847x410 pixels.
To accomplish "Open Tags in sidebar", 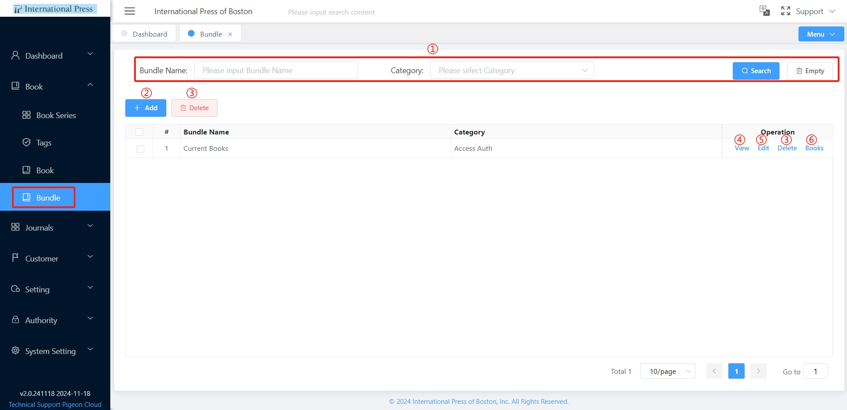I will [55, 142].
